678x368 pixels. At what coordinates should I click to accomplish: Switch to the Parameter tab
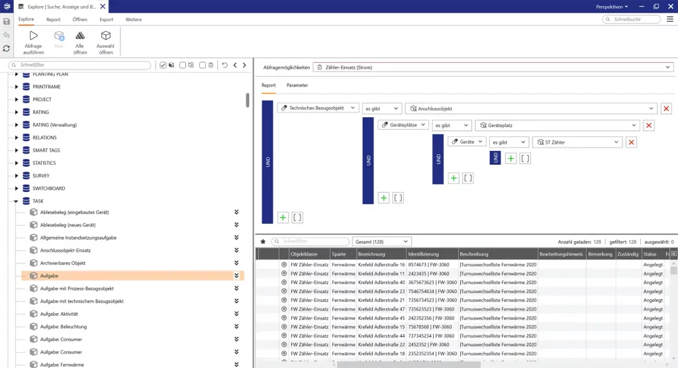point(297,85)
